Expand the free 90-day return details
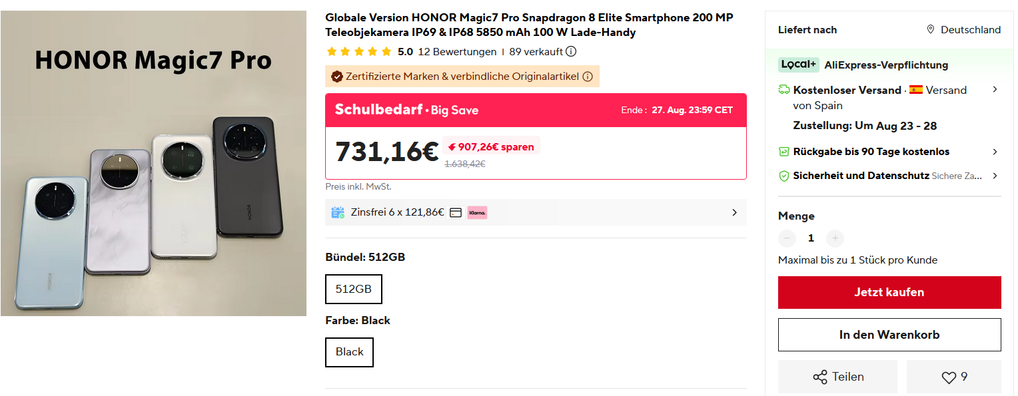 [995, 152]
